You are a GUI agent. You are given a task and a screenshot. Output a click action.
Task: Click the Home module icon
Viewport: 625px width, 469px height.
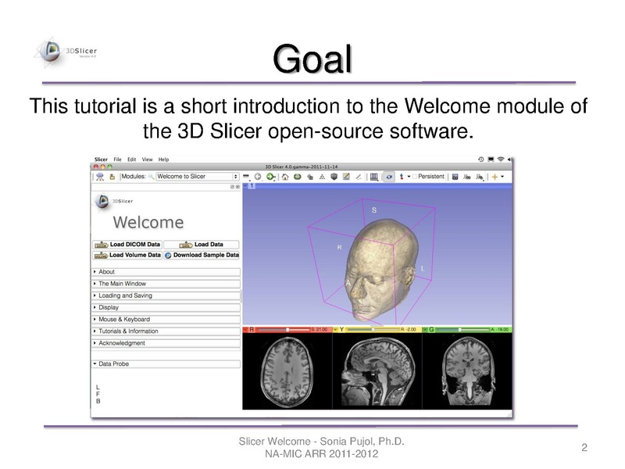[285, 177]
